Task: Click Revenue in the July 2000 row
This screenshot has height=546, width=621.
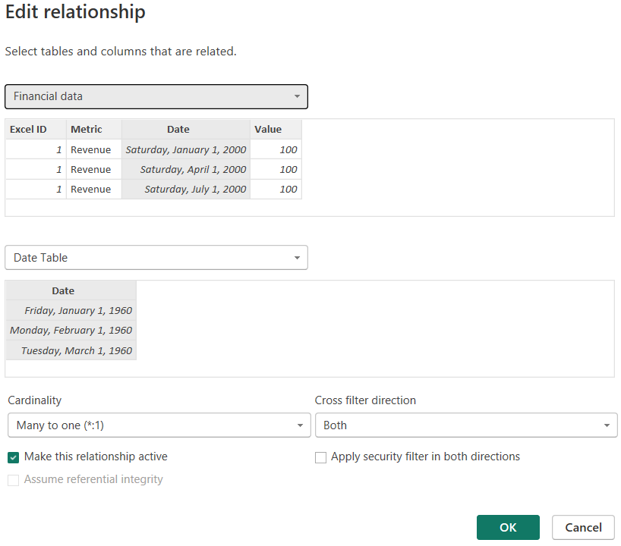Action: click(94, 189)
